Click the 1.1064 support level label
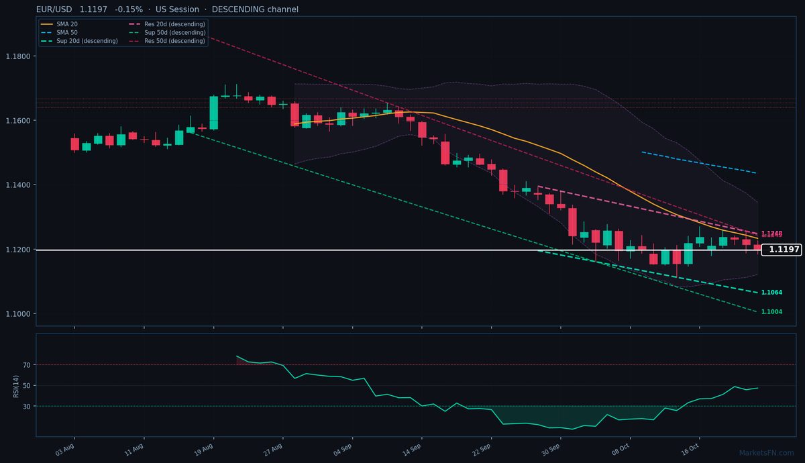Screen dimensions: 805x463 click(771, 293)
